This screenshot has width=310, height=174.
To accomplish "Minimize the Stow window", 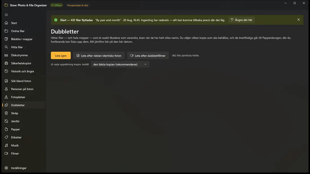I will [x=285, y=3].
